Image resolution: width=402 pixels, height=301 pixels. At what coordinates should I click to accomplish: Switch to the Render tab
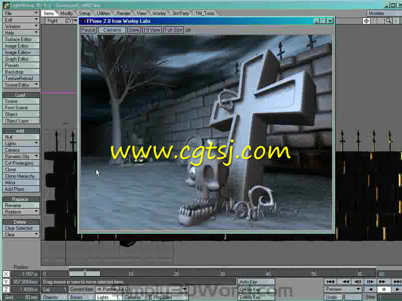click(x=123, y=14)
